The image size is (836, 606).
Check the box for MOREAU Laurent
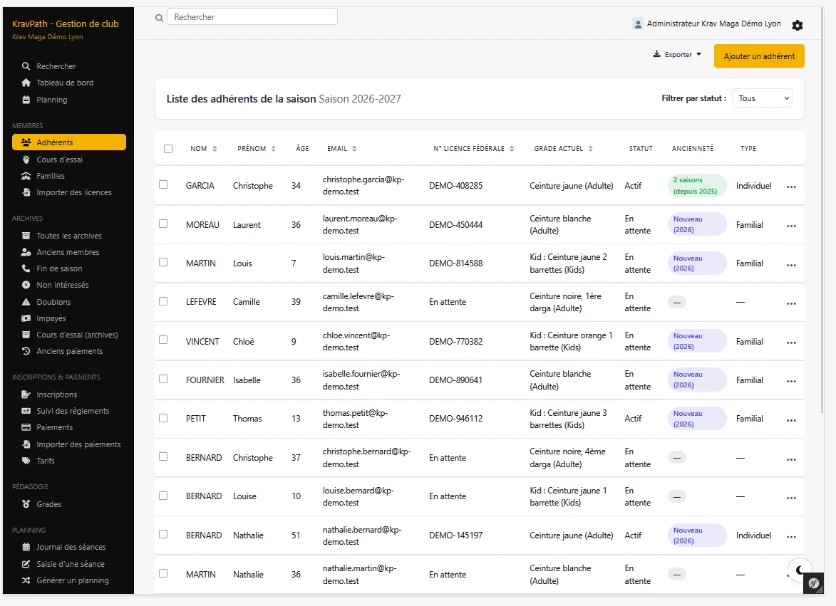163,224
